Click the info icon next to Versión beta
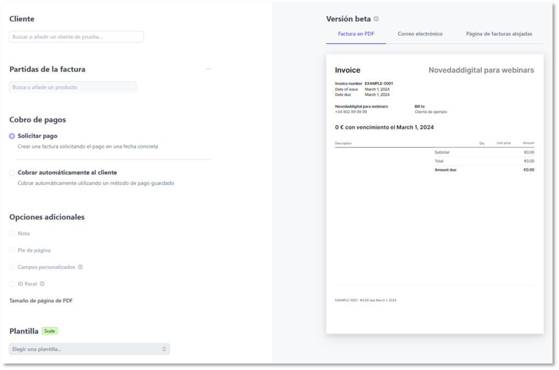The height and width of the screenshot is (370, 559). (x=376, y=19)
